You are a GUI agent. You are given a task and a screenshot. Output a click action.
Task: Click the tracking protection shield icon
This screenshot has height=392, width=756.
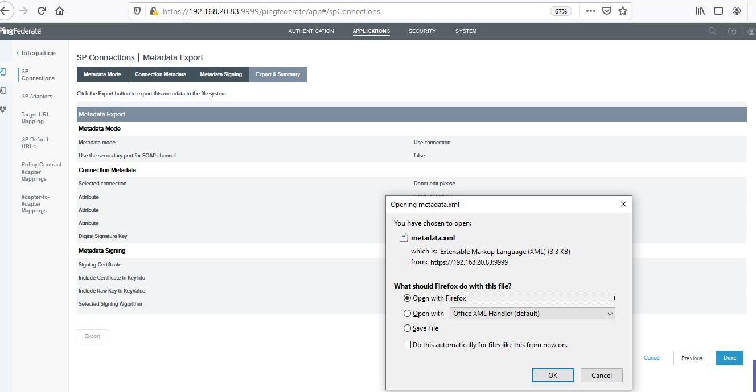[x=137, y=11]
